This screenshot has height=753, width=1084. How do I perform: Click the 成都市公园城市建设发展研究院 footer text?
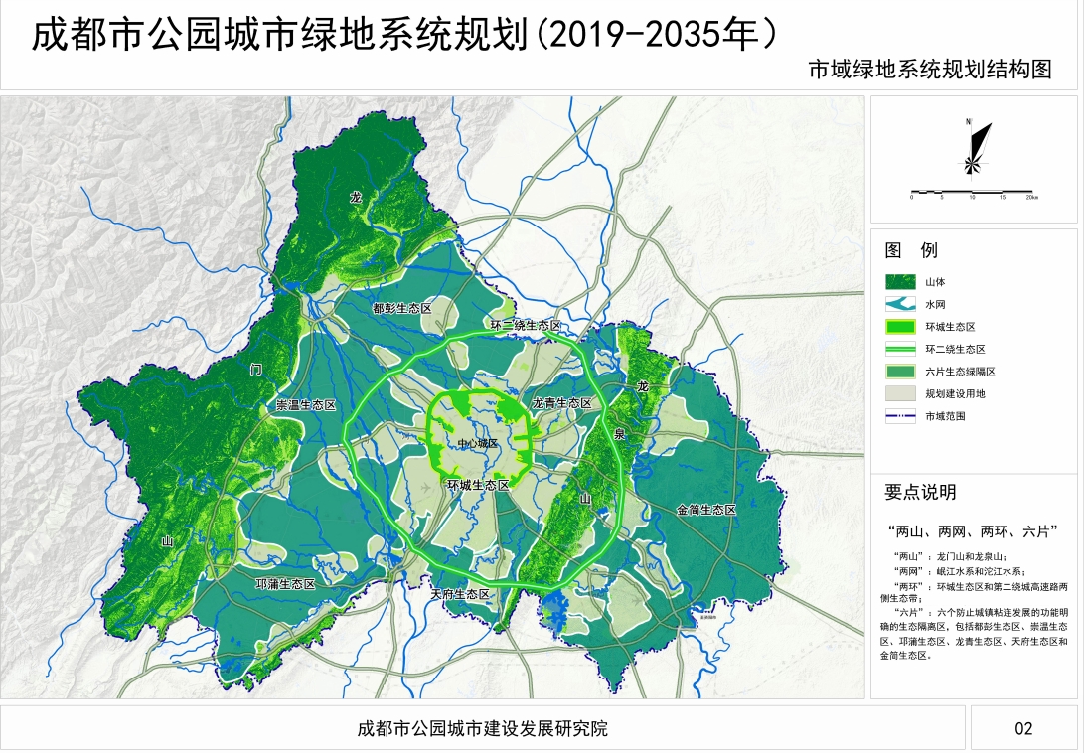click(482, 728)
